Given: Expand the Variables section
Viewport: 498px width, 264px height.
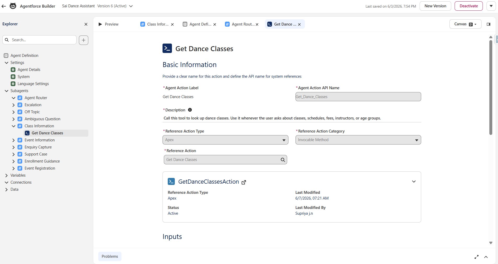Looking at the screenshot, I should (7, 175).
